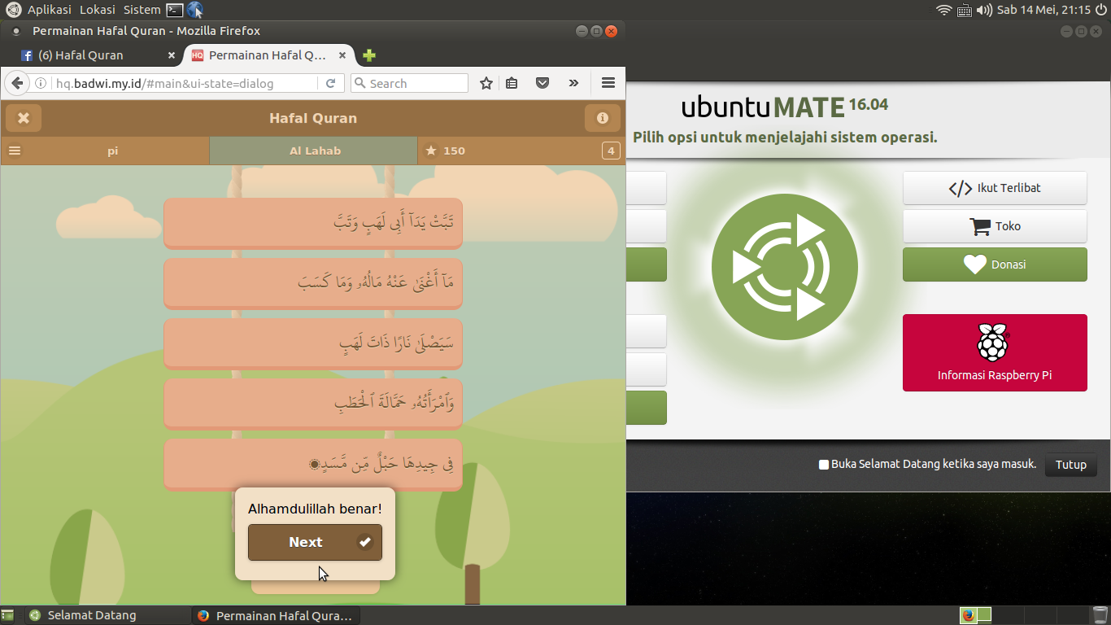This screenshot has width=1111, height=625.
Task: Click the site info icon in URL bar
Action: pyautogui.click(x=41, y=83)
